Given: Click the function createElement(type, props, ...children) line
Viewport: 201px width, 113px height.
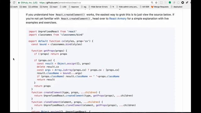Looking at the screenshot, I should tap(66, 92).
